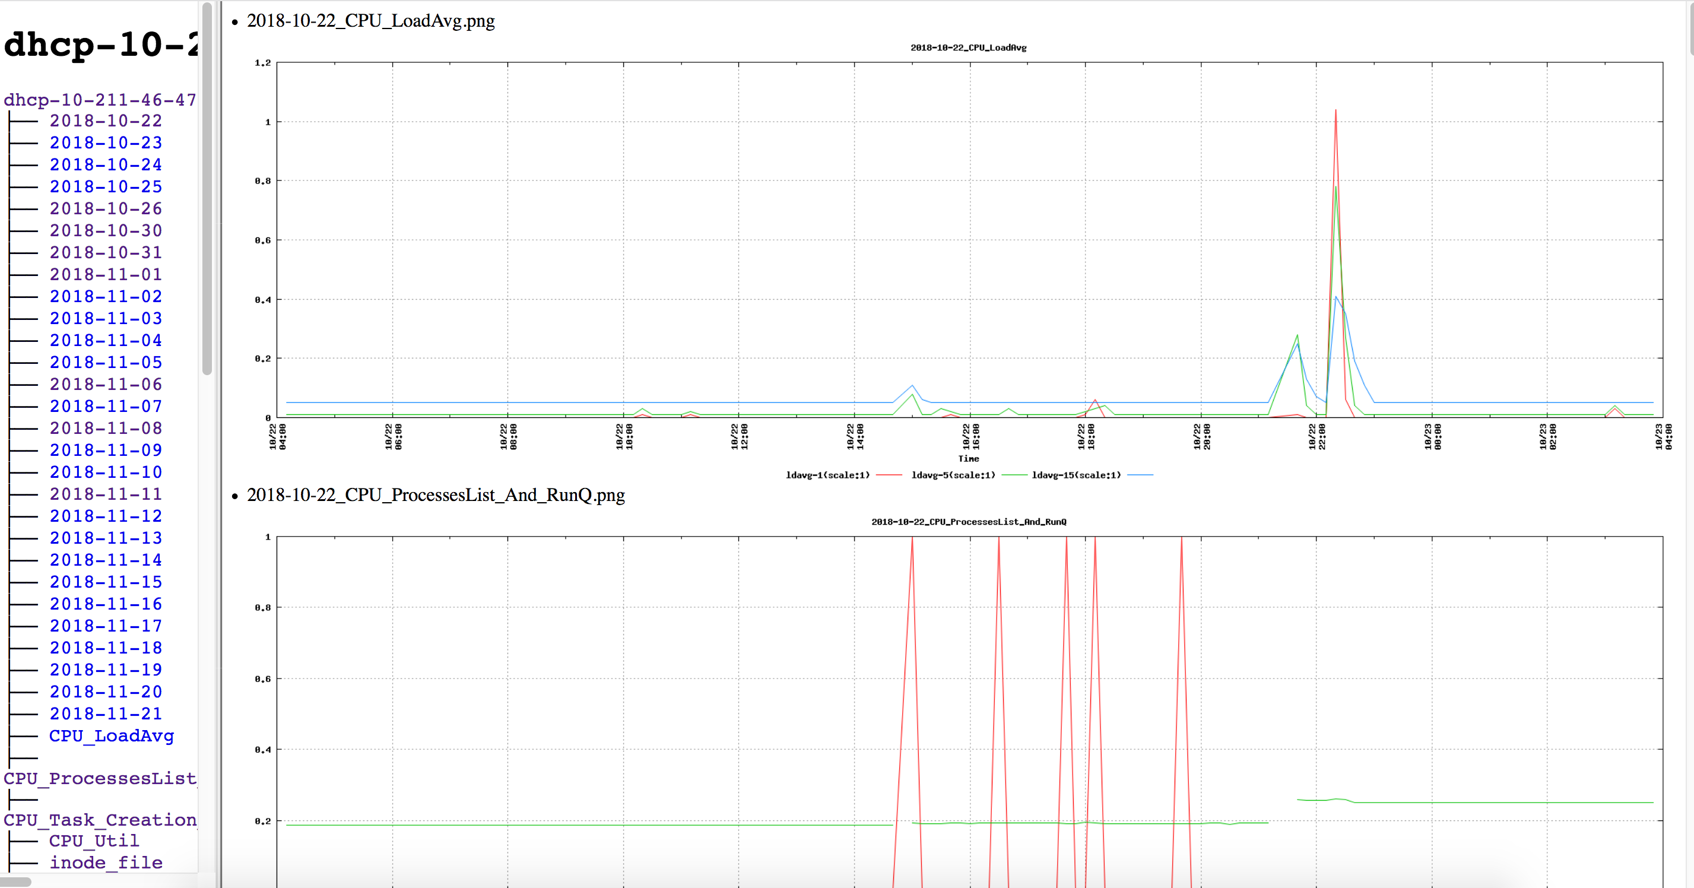Open the CPU_LoadAvg category link

[x=111, y=735]
